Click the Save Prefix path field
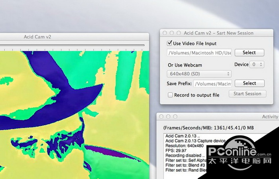Viewport: 279px width, 179px height. pos(212,84)
